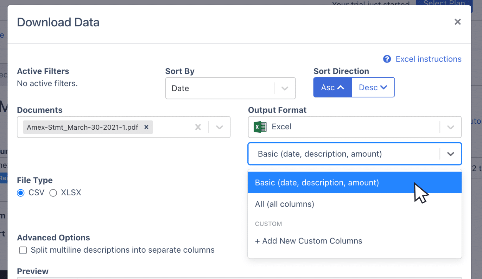Enable Split multiline descriptions checkbox
482x279 pixels.
[23, 250]
